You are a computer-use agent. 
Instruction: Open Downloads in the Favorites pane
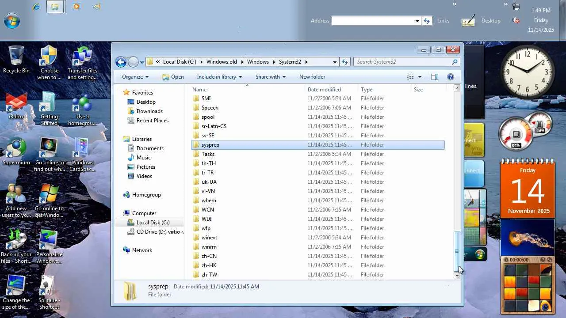pyautogui.click(x=149, y=111)
